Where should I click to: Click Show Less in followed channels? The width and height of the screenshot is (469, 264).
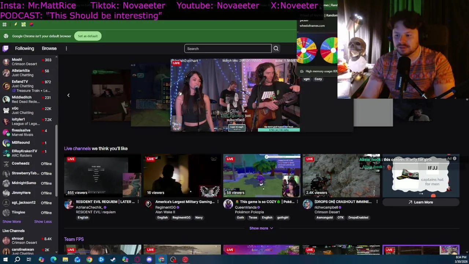point(43,221)
